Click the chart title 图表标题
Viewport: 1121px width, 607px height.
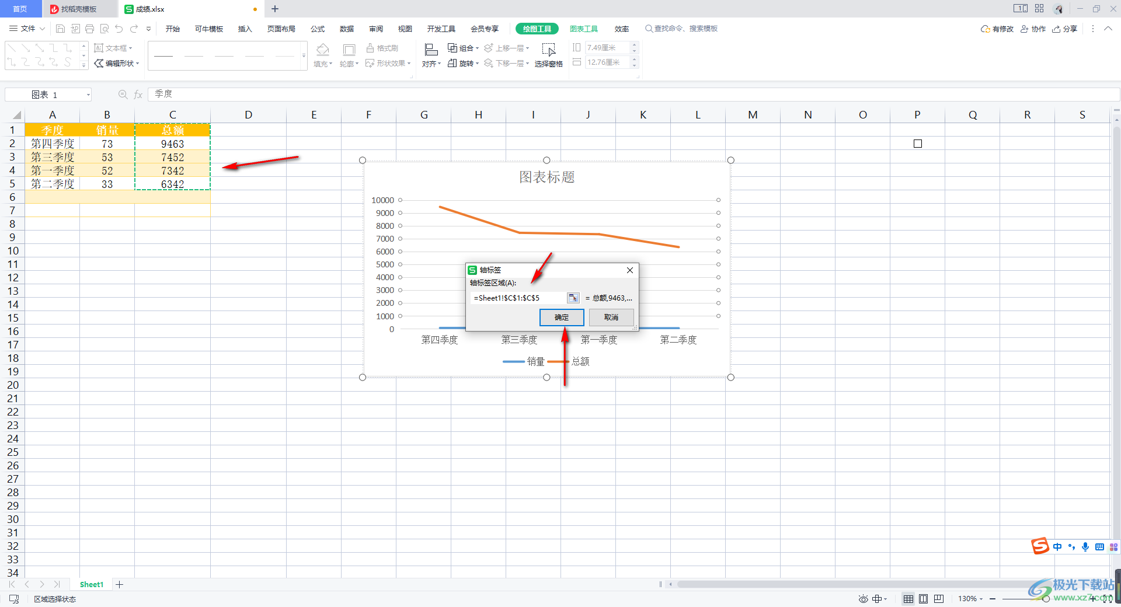547,177
